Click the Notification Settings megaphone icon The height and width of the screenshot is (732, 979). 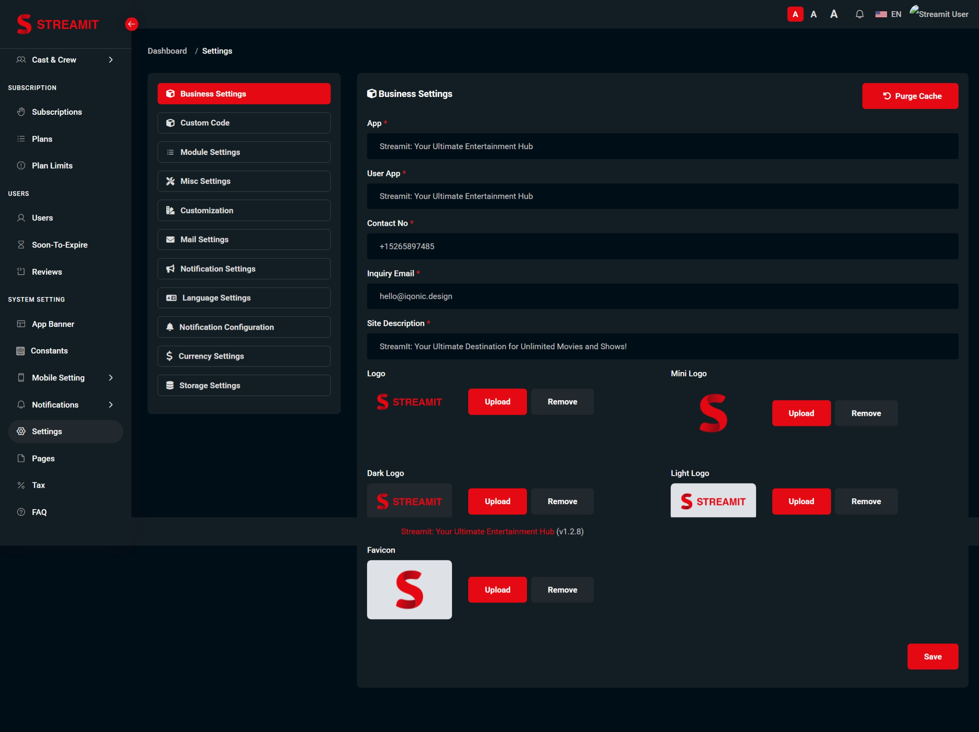coord(170,268)
